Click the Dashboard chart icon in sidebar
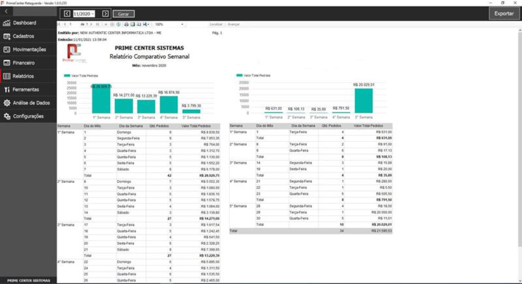The height and width of the screenshot is (284, 522). 7,23
